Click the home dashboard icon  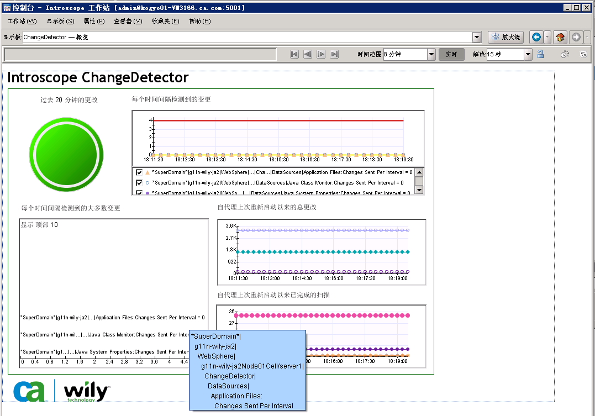click(560, 37)
